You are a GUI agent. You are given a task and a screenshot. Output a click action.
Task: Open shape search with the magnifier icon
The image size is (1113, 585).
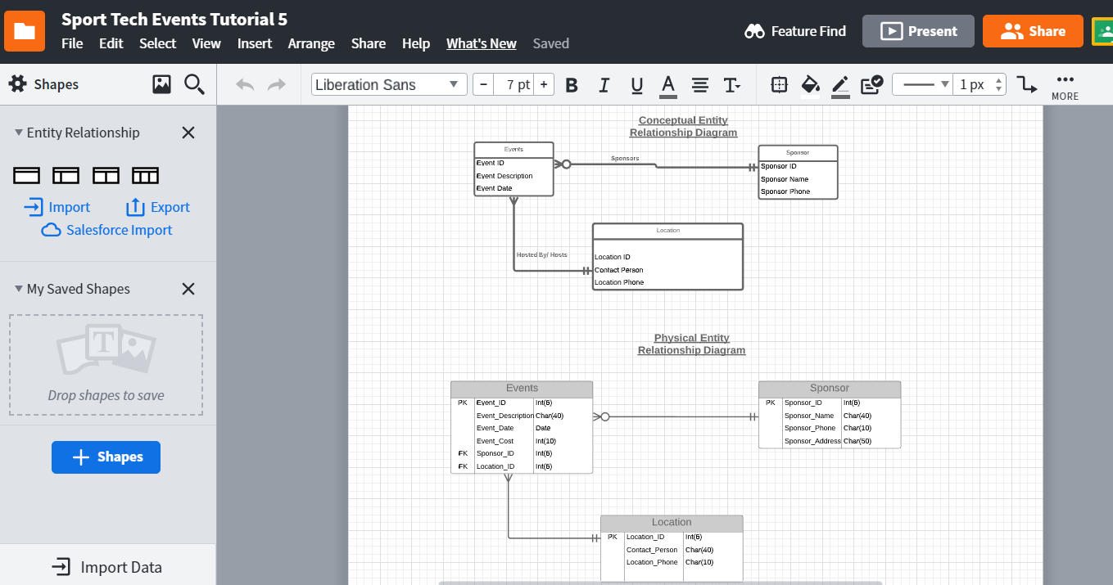194,84
